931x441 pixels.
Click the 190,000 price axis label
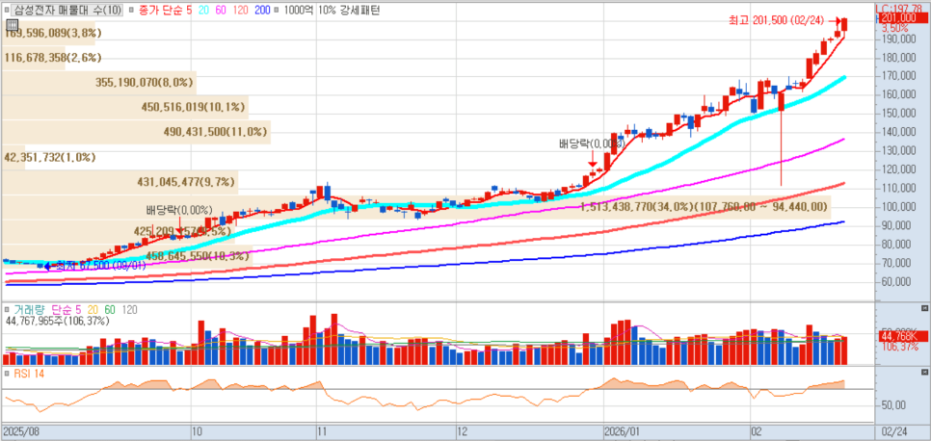pyautogui.click(x=897, y=39)
